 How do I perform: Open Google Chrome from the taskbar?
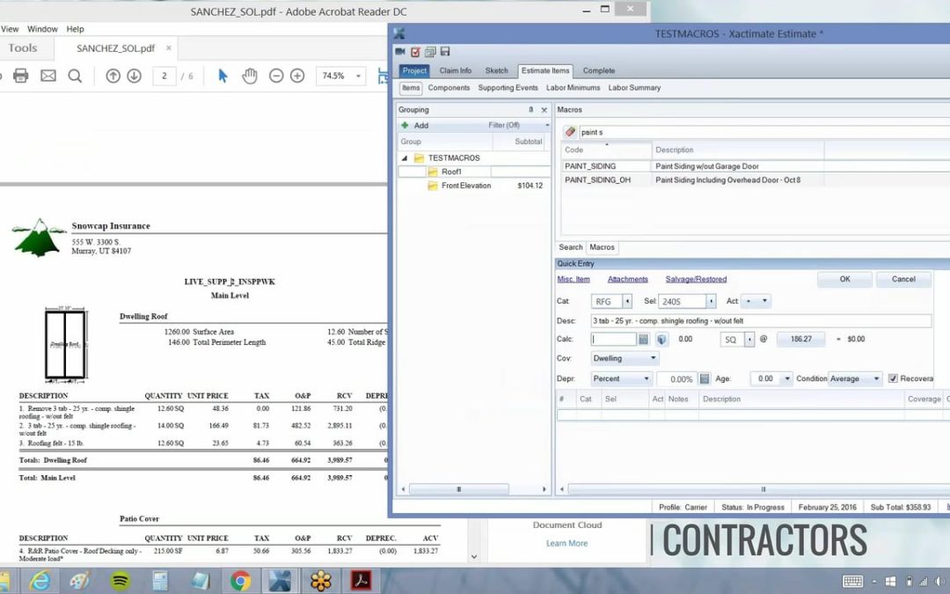240,582
